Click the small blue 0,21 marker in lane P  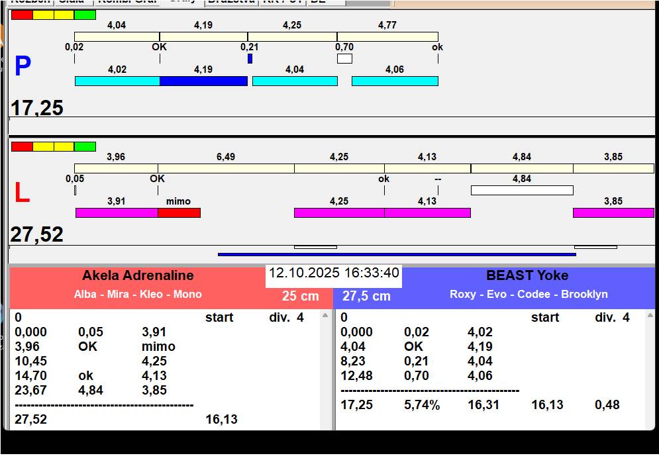click(x=250, y=58)
